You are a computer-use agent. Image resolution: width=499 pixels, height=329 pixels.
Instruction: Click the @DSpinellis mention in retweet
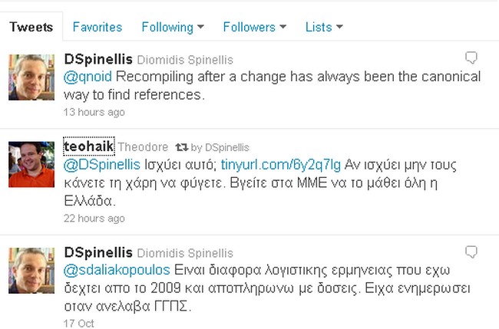pyautogui.click(x=101, y=164)
